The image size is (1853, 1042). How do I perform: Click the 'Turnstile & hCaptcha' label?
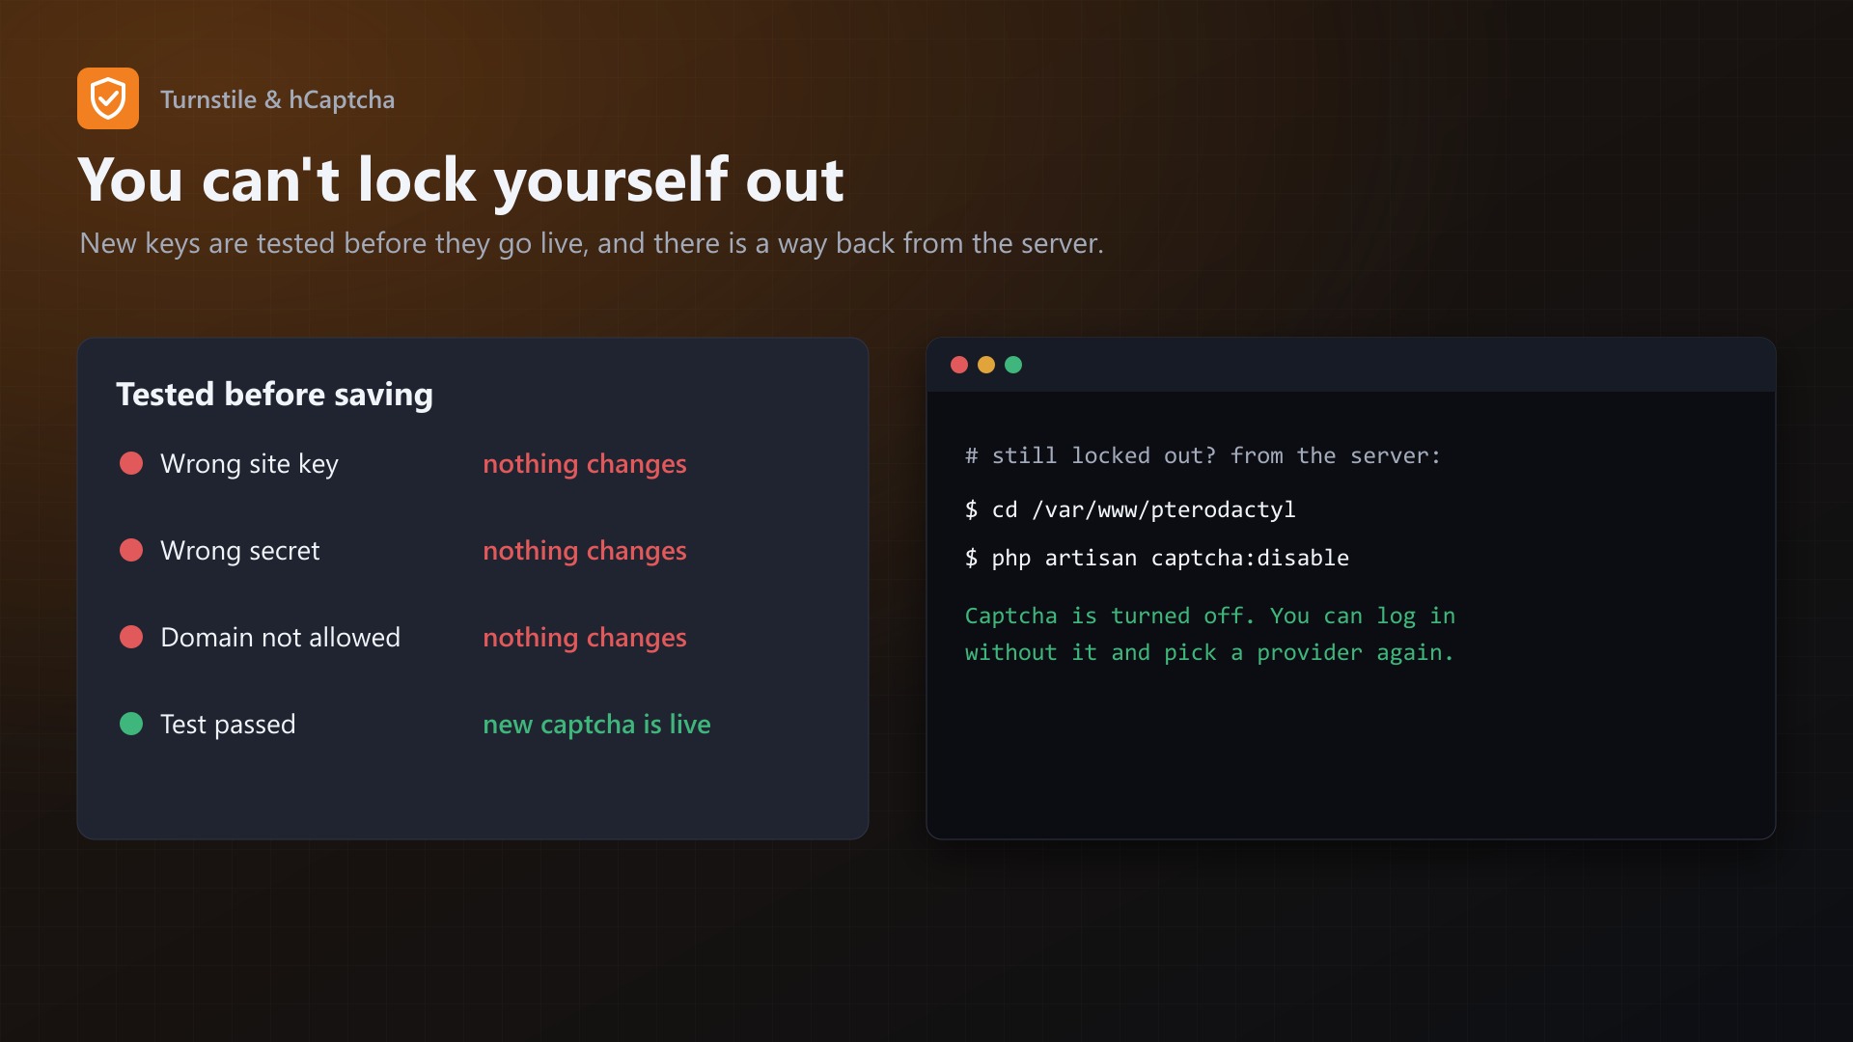(278, 99)
